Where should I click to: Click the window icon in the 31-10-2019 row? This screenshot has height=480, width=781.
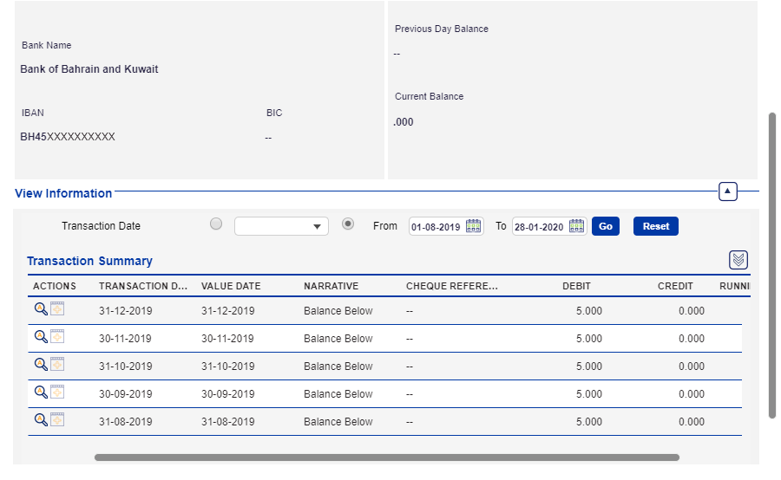(57, 365)
